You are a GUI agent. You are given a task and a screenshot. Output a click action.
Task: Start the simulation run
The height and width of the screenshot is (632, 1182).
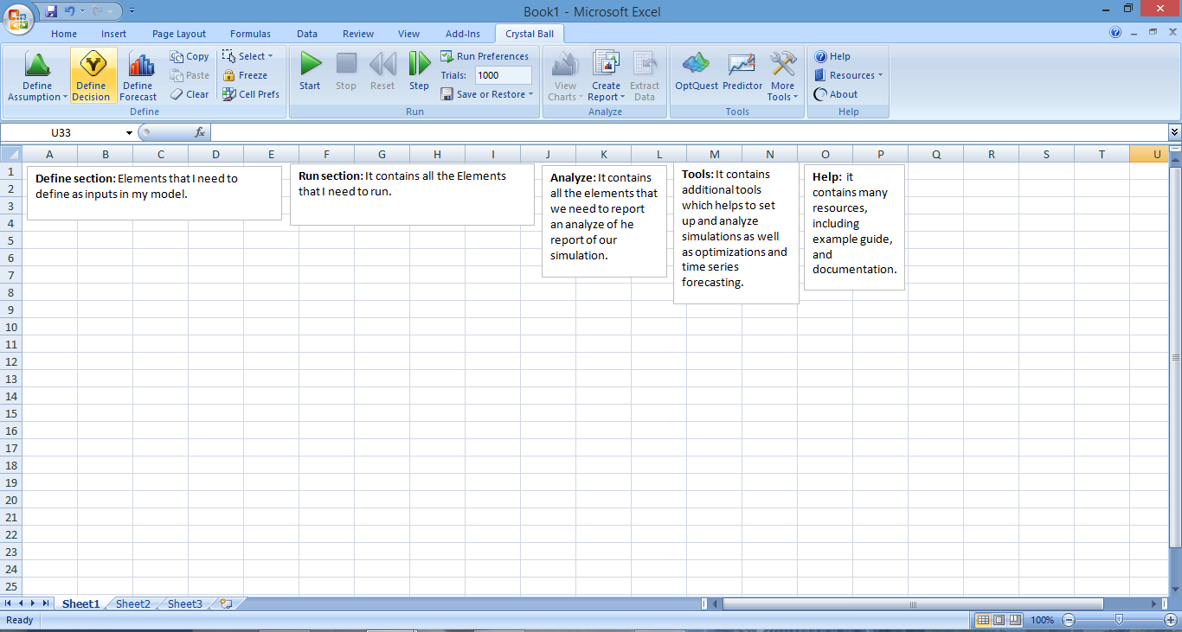click(310, 71)
